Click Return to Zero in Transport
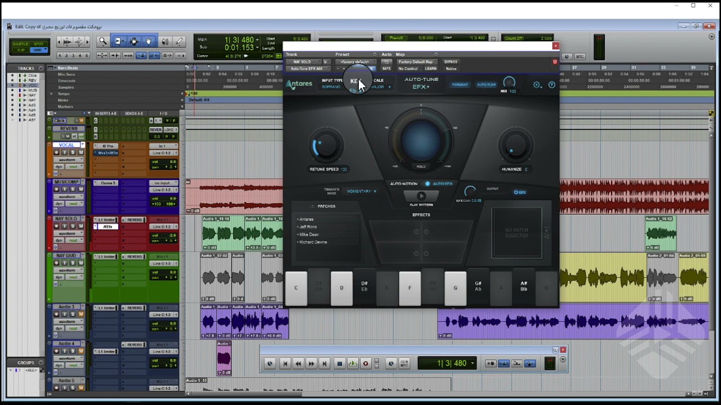The height and width of the screenshot is (405, 721). pyautogui.click(x=285, y=364)
